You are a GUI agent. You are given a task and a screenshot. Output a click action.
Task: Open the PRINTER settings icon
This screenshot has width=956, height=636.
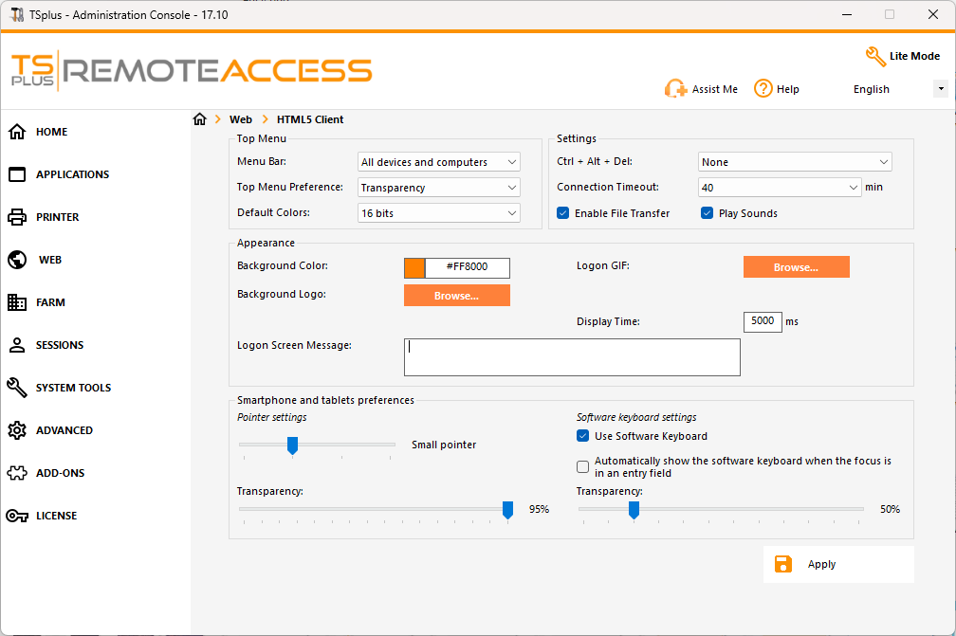coord(16,217)
